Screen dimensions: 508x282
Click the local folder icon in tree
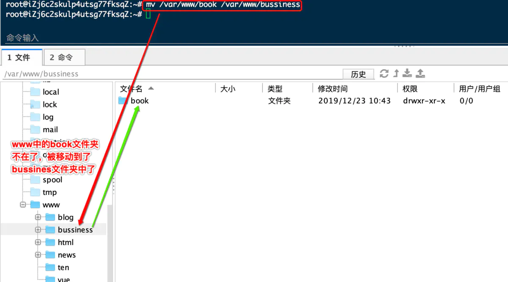[35, 92]
